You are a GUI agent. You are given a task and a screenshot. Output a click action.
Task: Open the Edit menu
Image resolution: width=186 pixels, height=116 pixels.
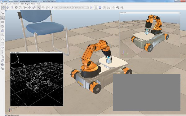[x=6, y=4]
